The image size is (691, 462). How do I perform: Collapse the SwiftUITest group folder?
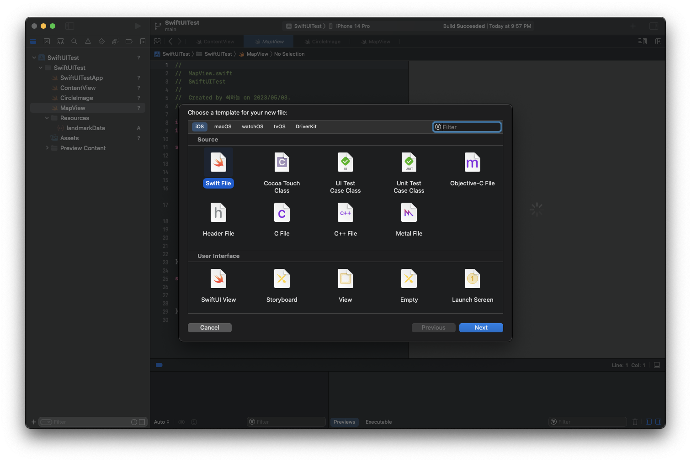coord(40,68)
